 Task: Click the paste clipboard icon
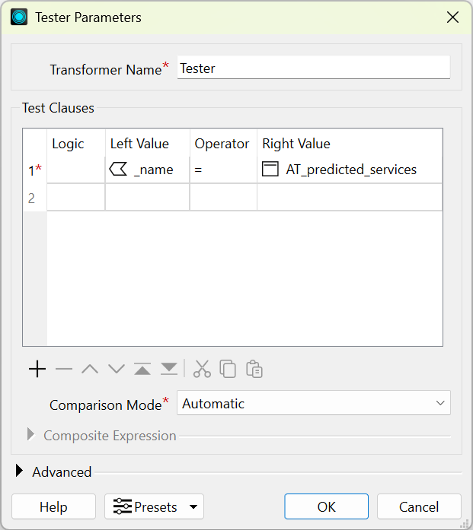click(254, 369)
